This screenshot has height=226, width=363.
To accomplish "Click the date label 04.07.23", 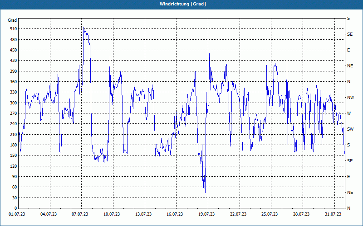I will tap(49, 214).
